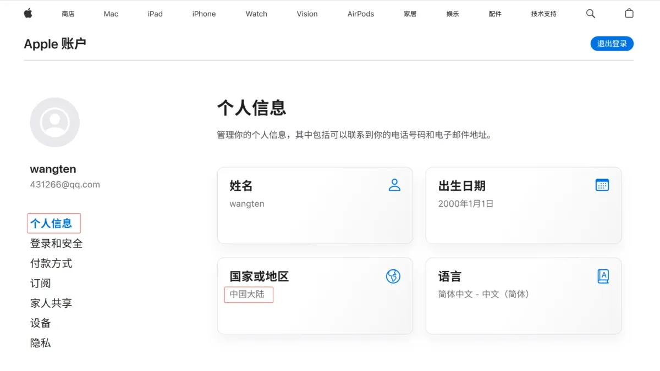This screenshot has width=660, height=371.
Task: Open 订阅 in the sidebar
Action: [x=41, y=283]
